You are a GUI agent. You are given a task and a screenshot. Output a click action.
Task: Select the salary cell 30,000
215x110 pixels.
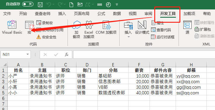pyautogui.click(x=139, y=87)
